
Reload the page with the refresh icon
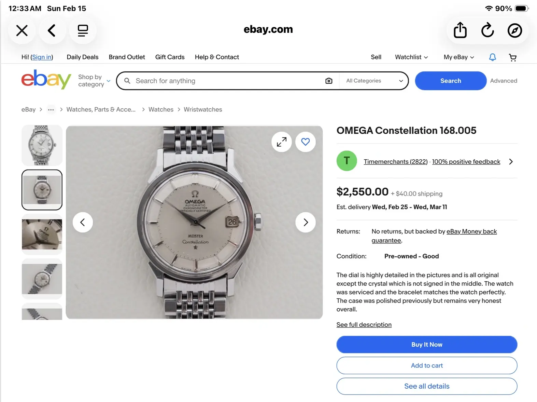(x=487, y=30)
